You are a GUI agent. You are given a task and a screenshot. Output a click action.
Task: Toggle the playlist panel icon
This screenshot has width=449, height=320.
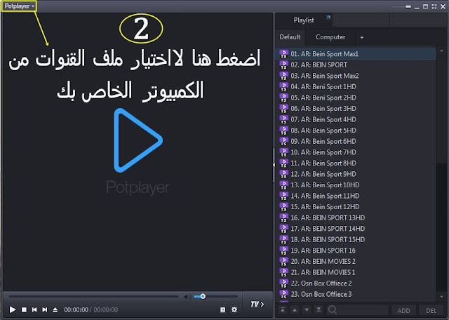(x=222, y=309)
